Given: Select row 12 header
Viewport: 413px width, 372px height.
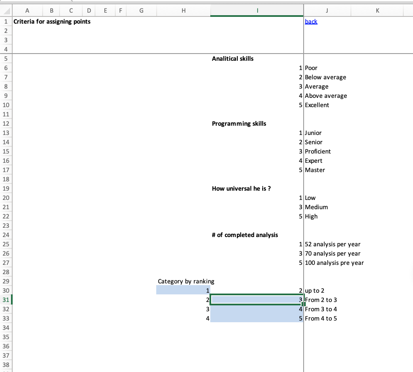Looking at the screenshot, I should pyautogui.click(x=6, y=124).
